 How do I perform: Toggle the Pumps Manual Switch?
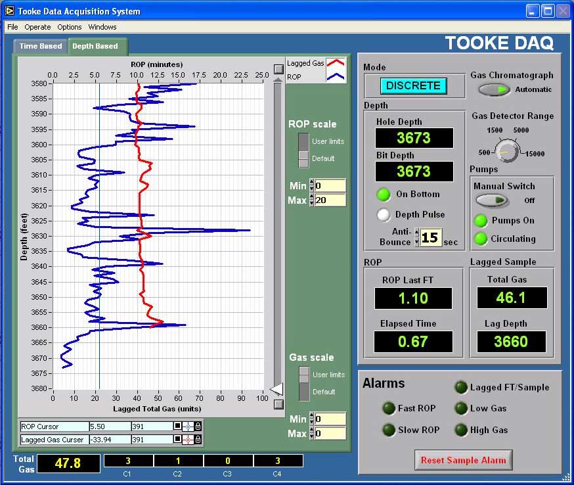[x=492, y=200]
